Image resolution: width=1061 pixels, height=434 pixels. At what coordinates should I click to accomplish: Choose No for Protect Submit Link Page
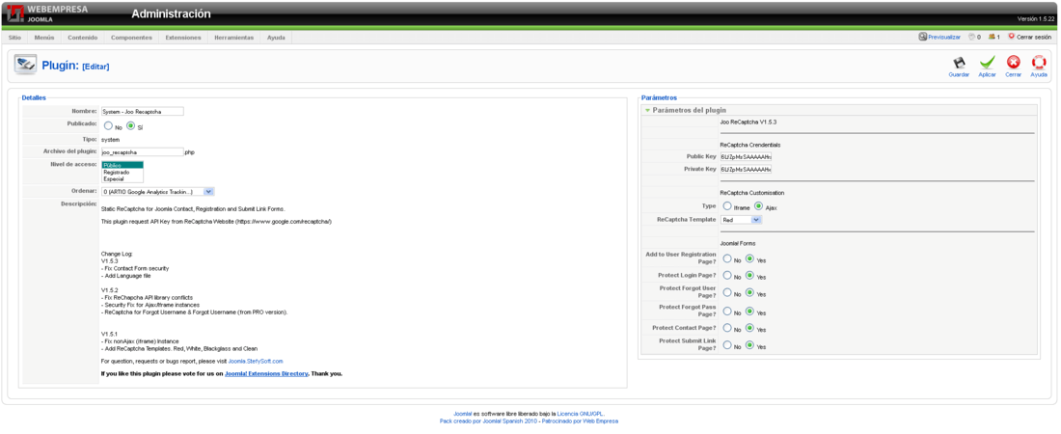(x=726, y=345)
